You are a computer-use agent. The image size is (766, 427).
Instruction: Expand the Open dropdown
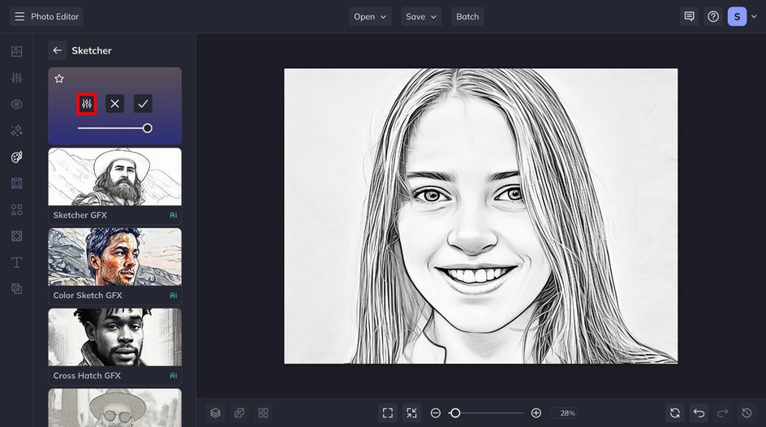(x=370, y=16)
